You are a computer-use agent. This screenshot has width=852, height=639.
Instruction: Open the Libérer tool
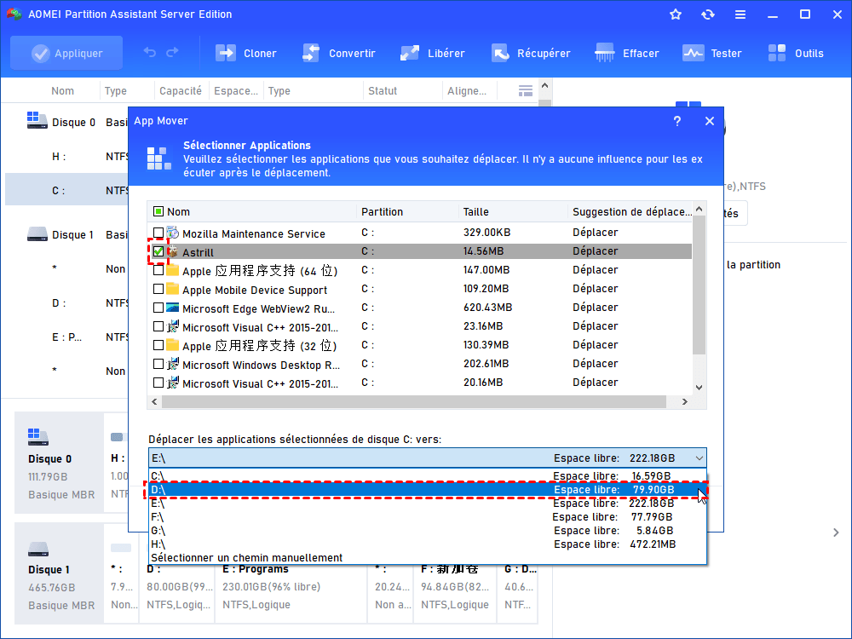coord(433,53)
